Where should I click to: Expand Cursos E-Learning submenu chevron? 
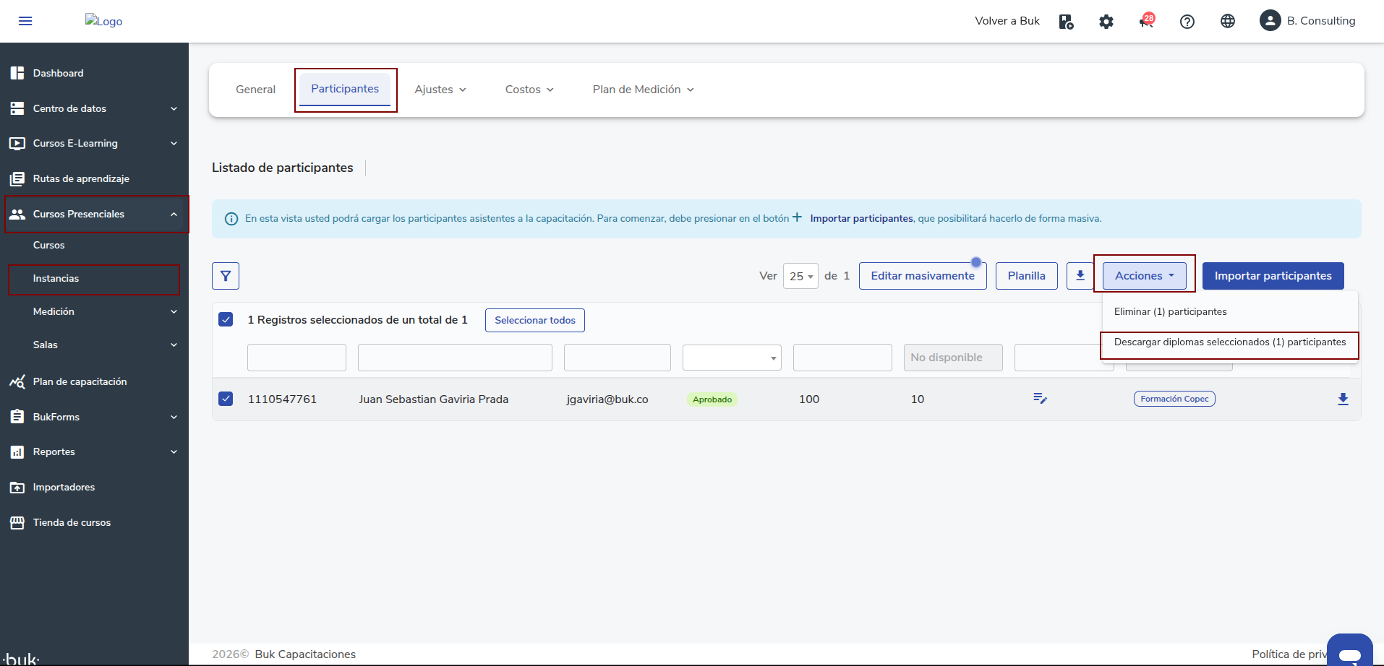[174, 144]
